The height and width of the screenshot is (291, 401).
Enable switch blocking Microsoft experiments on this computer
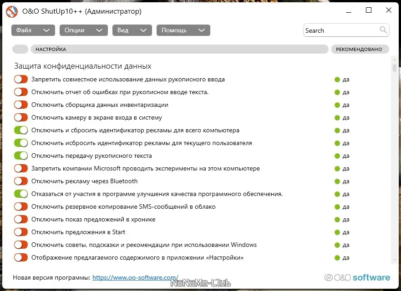click(20, 168)
